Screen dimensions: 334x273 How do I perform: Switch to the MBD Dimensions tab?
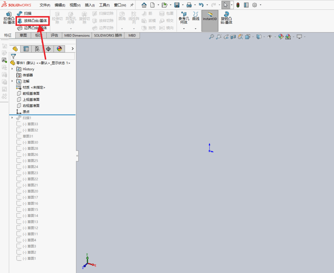coord(77,35)
